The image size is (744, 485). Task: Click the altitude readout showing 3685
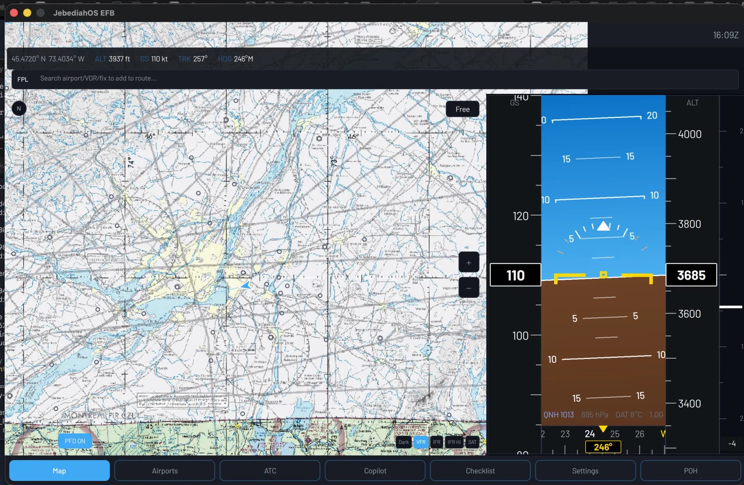tap(692, 275)
